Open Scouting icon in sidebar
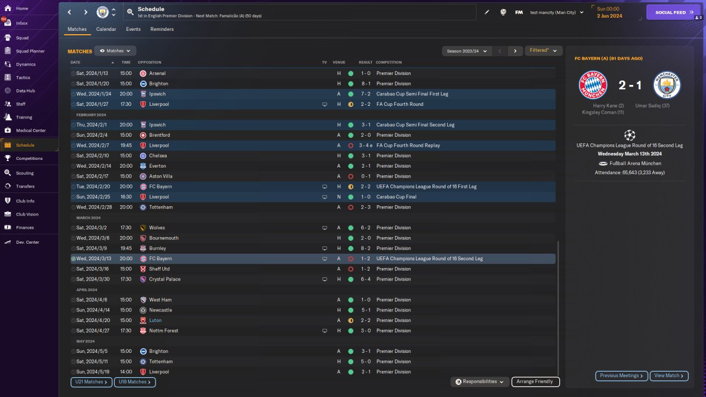This screenshot has width=706, height=397. [8, 173]
